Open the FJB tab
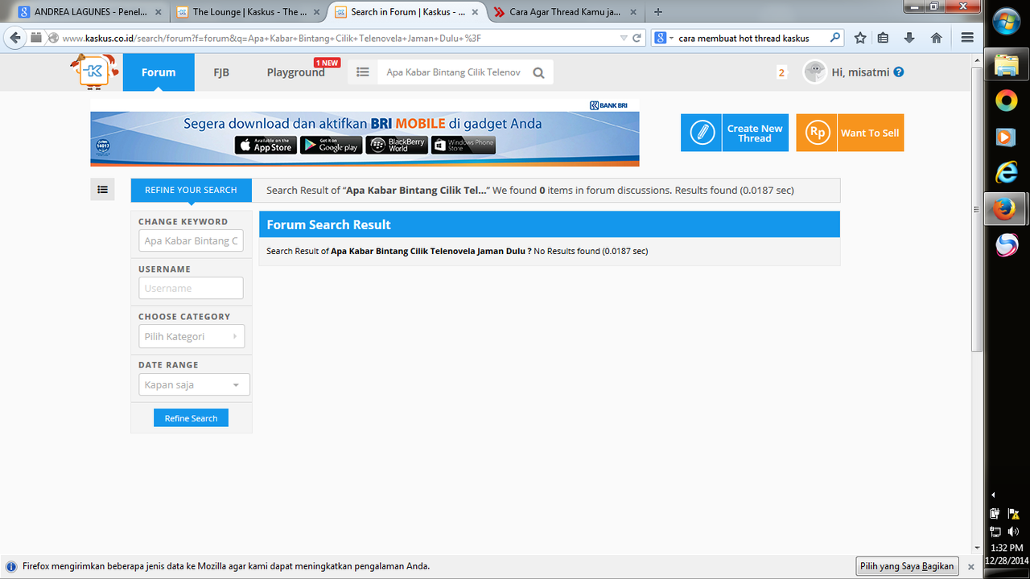The image size is (1030, 579). (x=221, y=72)
